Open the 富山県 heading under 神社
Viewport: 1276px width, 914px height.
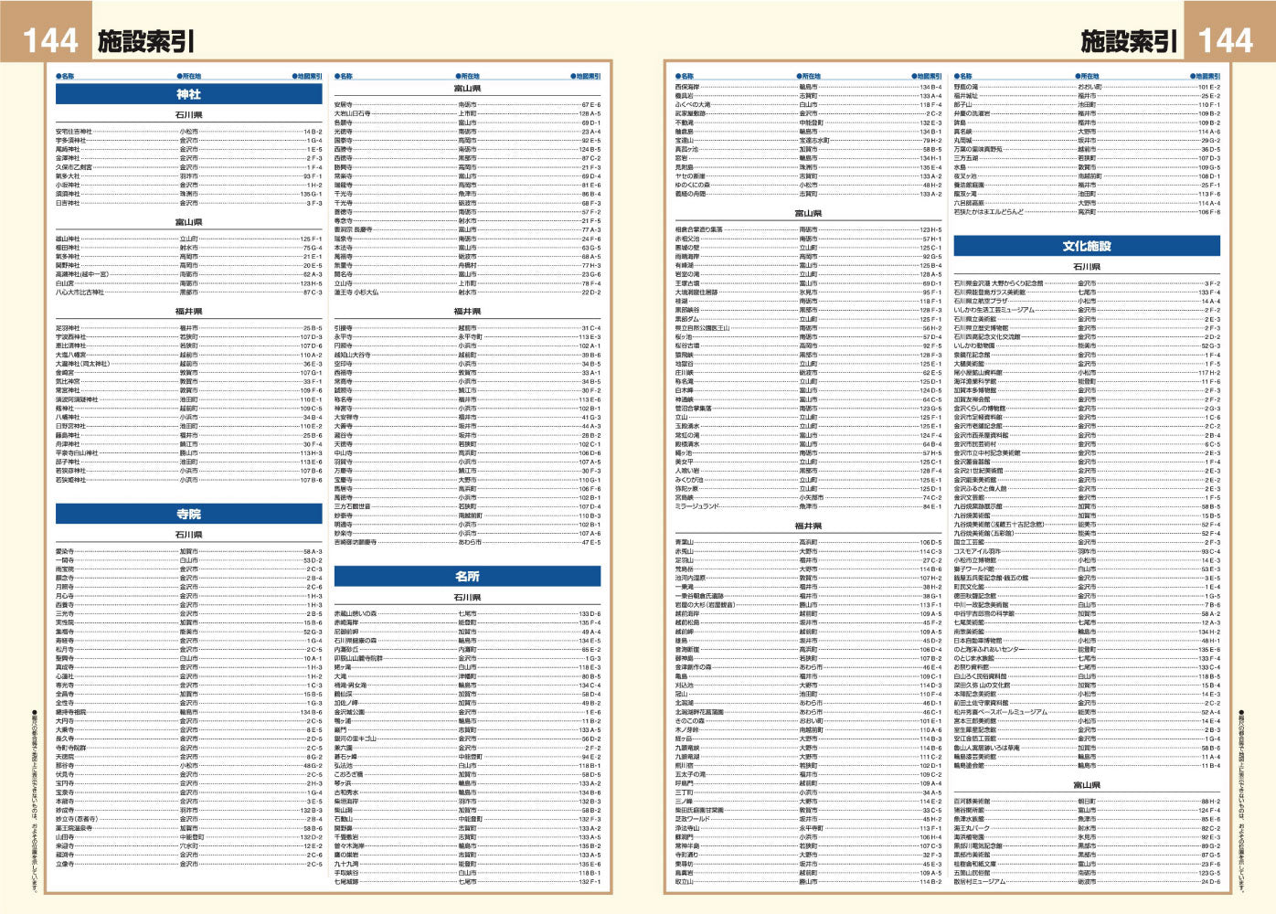pos(188,222)
